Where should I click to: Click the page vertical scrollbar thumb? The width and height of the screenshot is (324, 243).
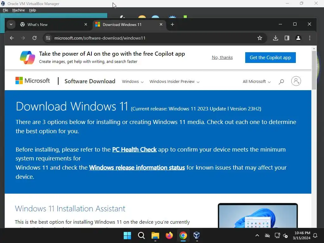(x=314, y=70)
